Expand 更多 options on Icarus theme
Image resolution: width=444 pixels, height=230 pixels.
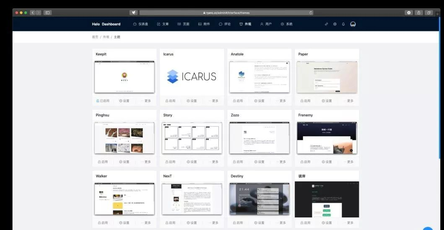coord(213,101)
